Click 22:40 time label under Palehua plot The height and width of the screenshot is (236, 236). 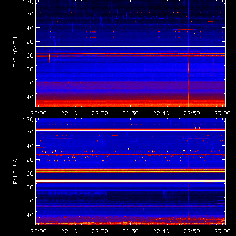161,231
